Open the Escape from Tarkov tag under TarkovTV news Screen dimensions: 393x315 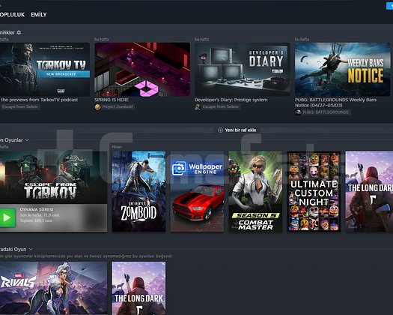click(x=19, y=106)
